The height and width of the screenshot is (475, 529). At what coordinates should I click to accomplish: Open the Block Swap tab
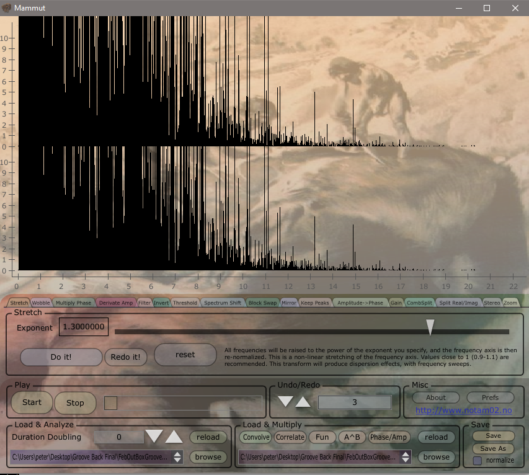[262, 303]
